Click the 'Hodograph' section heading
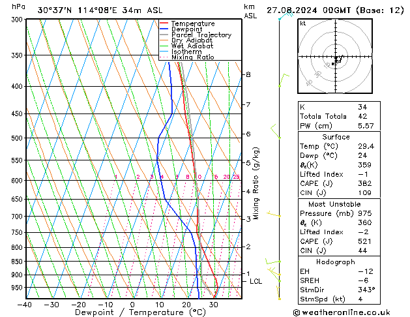Viewport: 410px width, 317px height. click(336, 262)
